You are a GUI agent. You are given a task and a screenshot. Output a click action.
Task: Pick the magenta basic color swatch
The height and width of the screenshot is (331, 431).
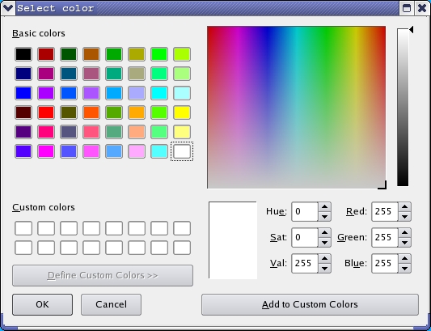pyautogui.click(x=46, y=151)
